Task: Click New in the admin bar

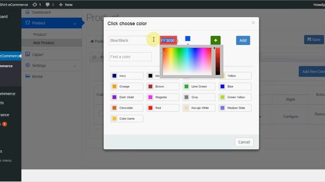Action: point(66,5)
